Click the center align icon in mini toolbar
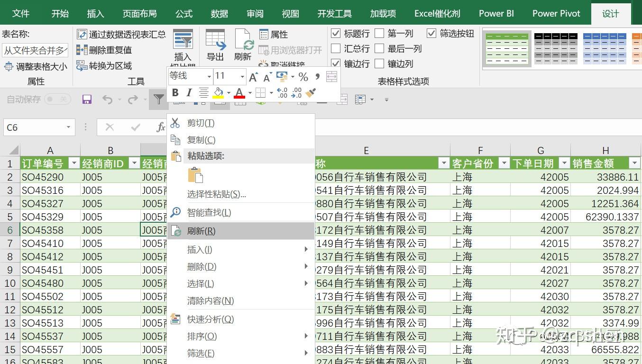Screen dimensions: 642x364 203,93
